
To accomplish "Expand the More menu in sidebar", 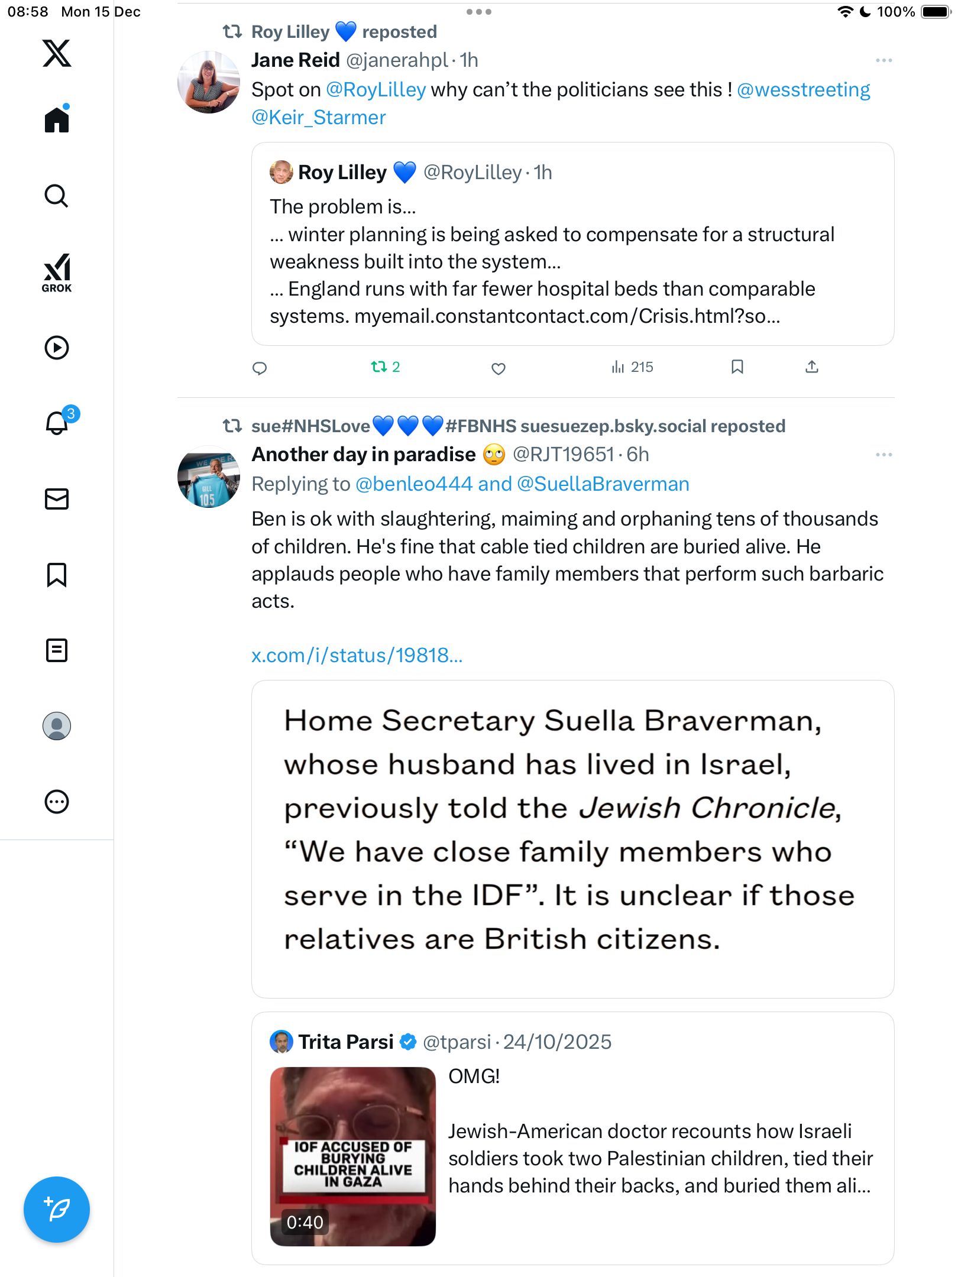I will pos(57,802).
